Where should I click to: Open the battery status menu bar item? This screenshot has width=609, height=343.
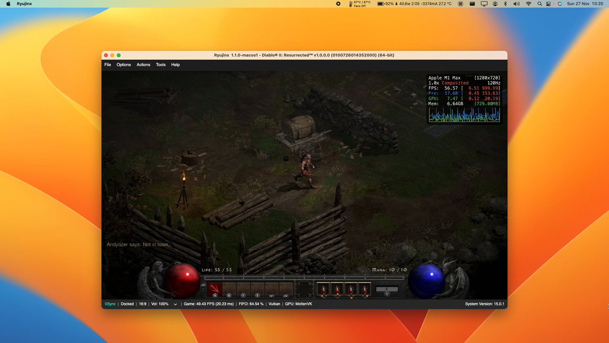[x=414, y=4]
